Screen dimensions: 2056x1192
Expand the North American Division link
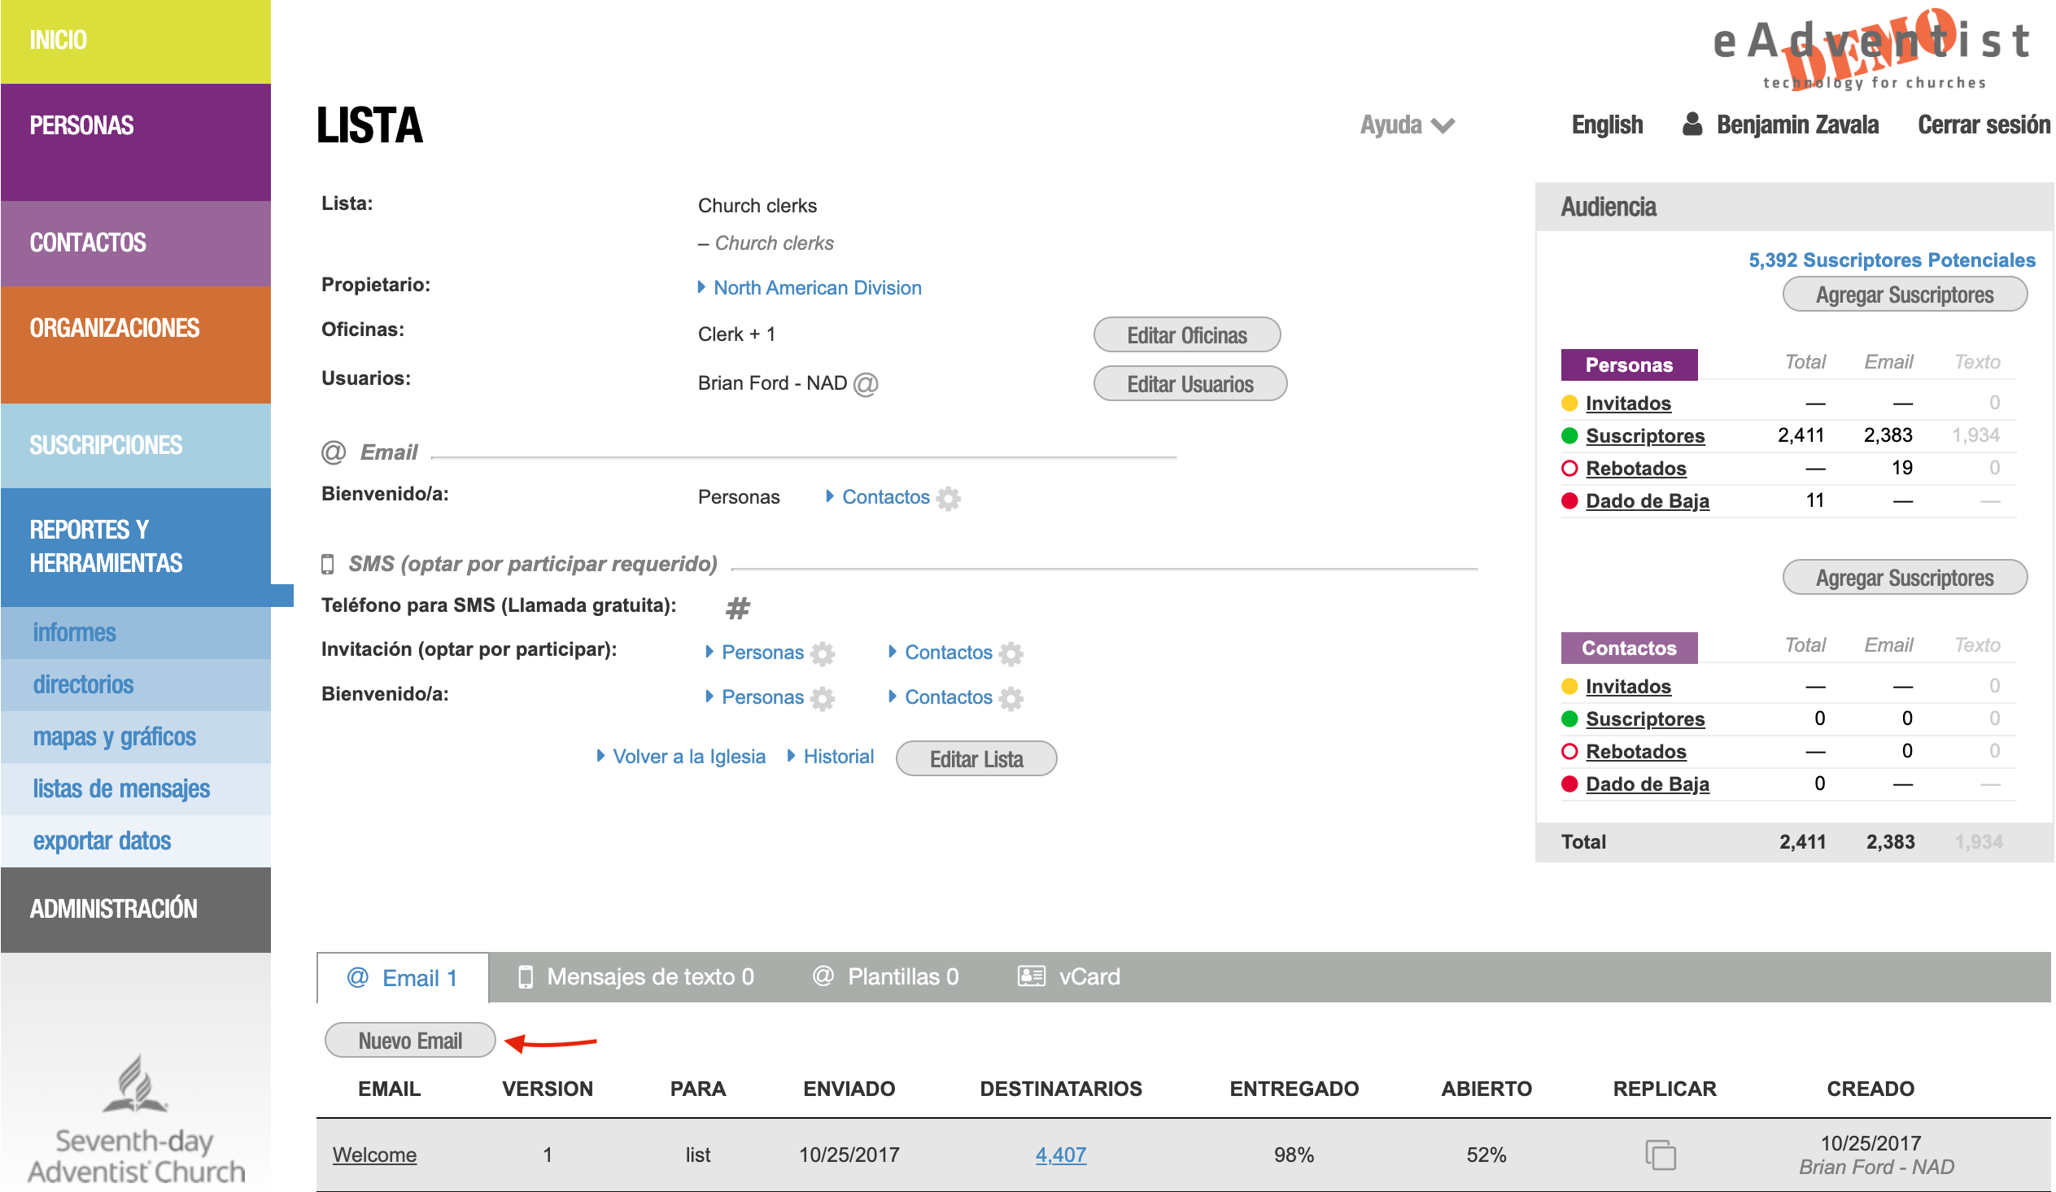[816, 288]
